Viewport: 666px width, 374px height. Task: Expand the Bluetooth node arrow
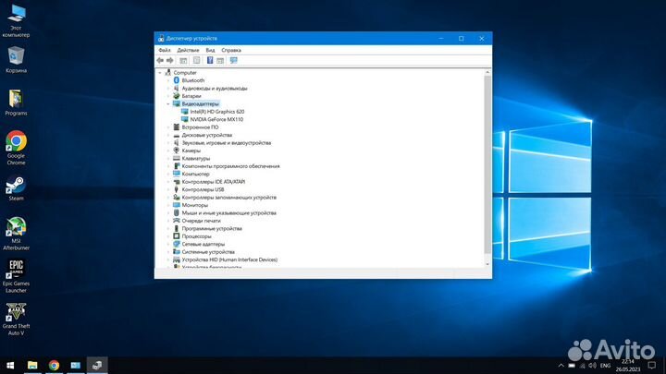[168, 80]
